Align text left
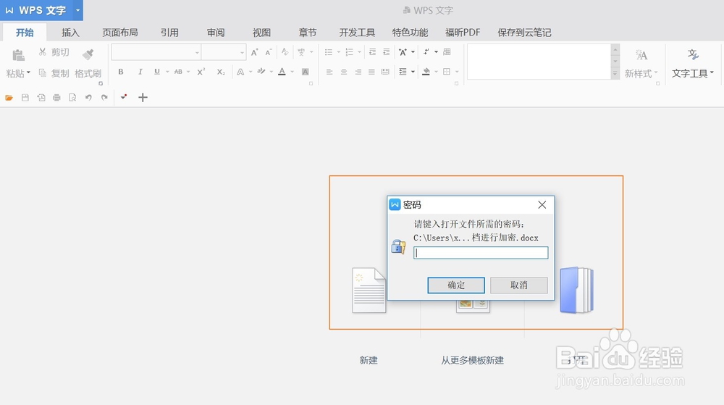 [329, 72]
